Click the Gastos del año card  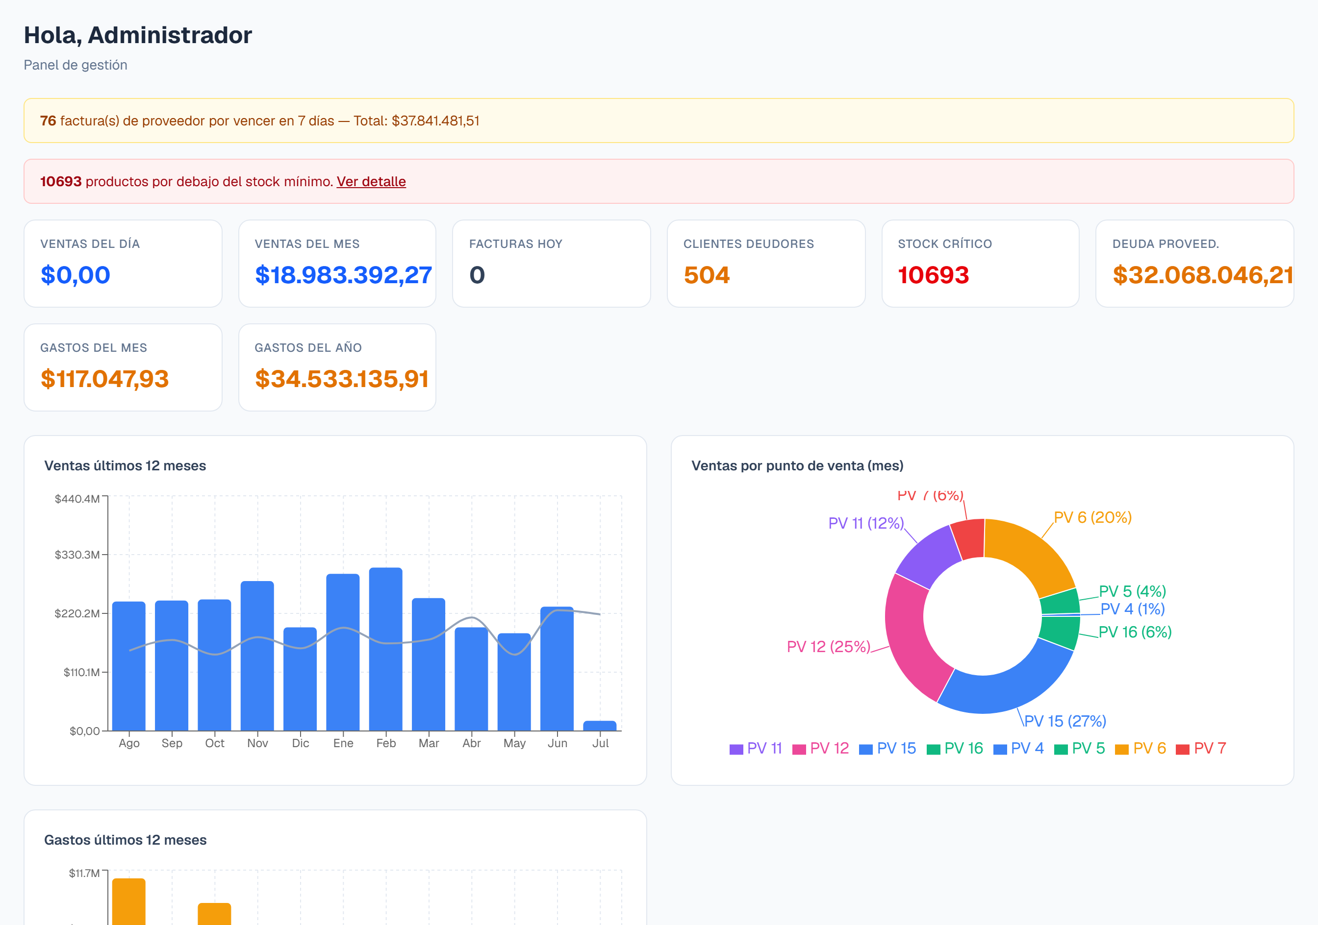point(337,367)
